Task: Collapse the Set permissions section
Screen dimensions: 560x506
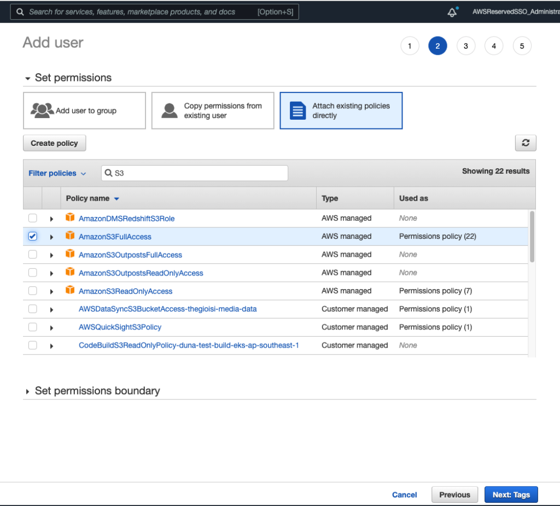Action: coord(27,78)
